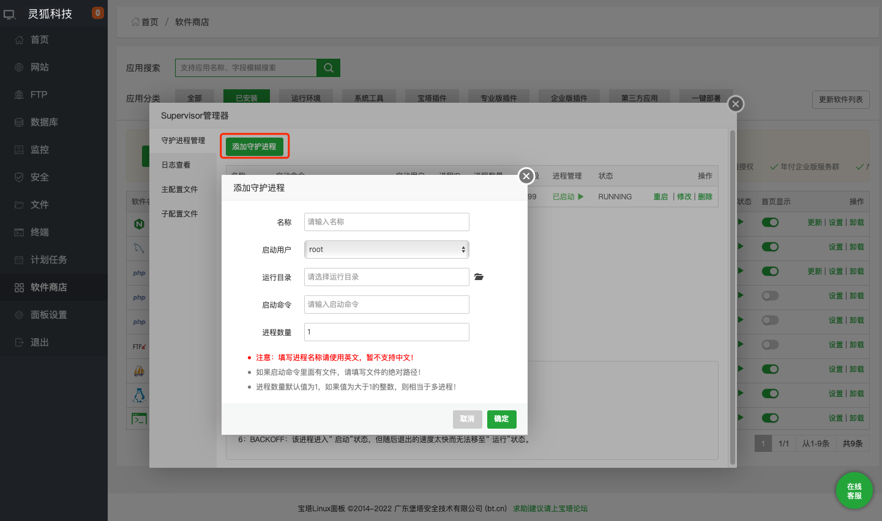Click the home icon in breadcrumb

(135, 22)
